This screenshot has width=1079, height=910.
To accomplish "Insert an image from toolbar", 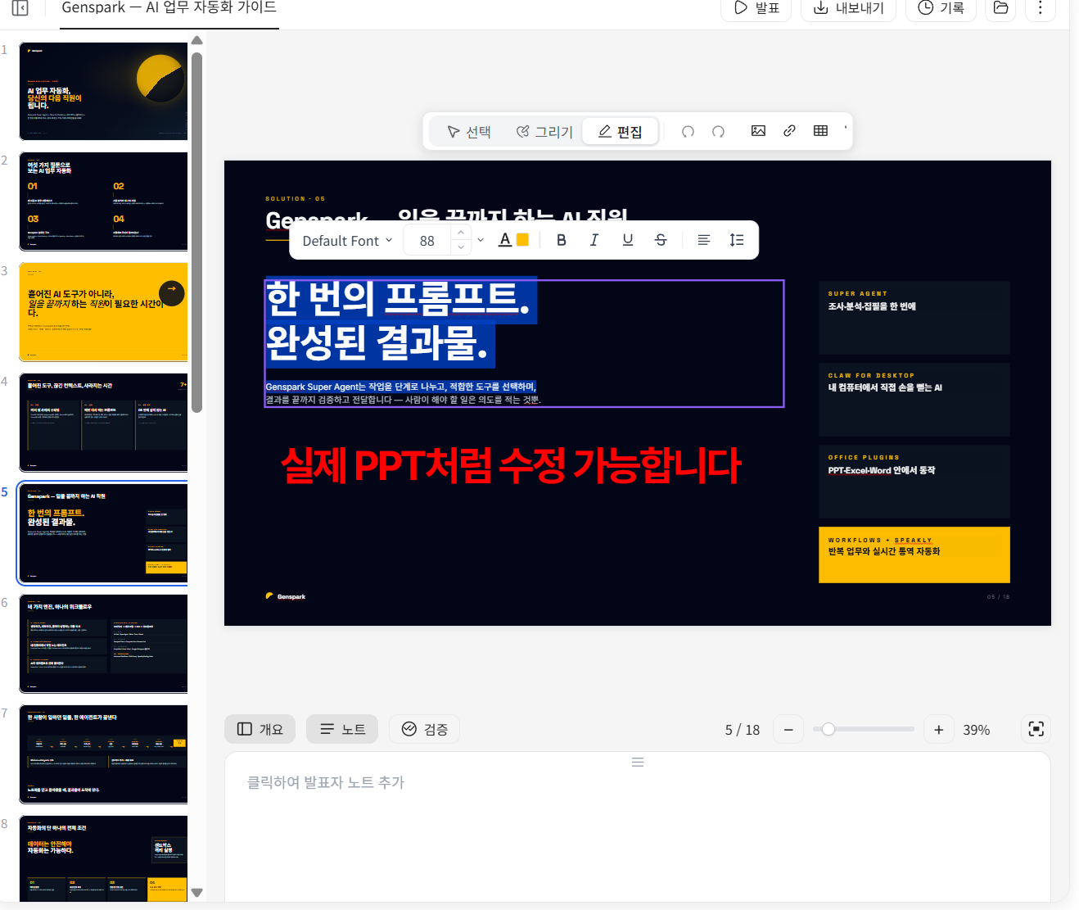I will click(x=758, y=131).
